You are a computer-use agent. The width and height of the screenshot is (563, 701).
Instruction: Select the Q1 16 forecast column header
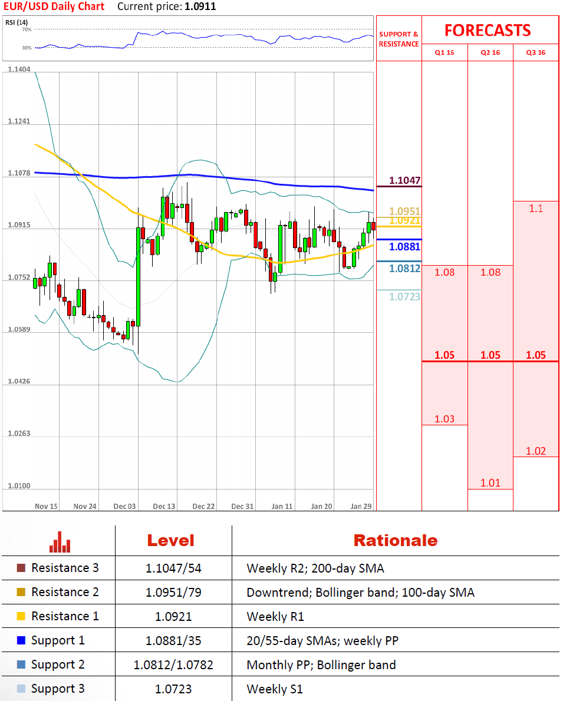pyautogui.click(x=445, y=52)
